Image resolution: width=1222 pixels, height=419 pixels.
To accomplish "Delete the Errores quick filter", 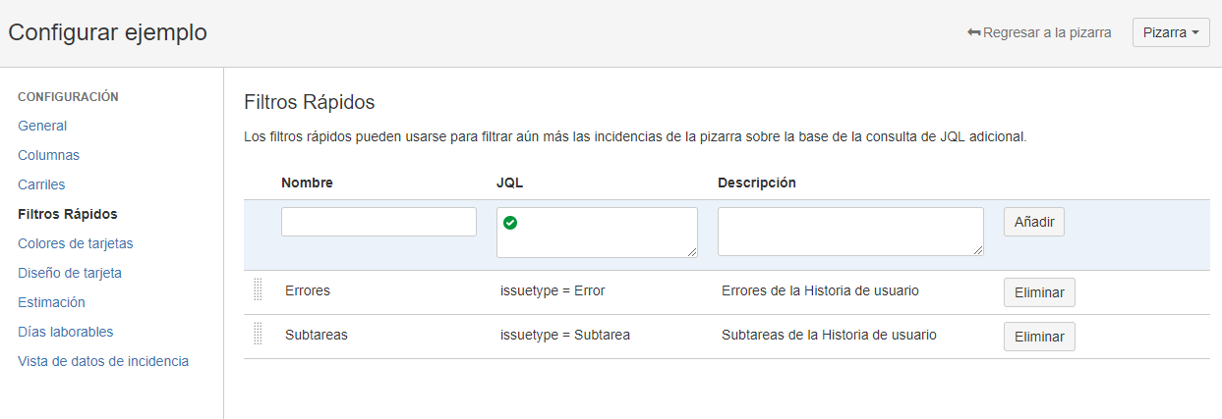I will coord(1039,292).
